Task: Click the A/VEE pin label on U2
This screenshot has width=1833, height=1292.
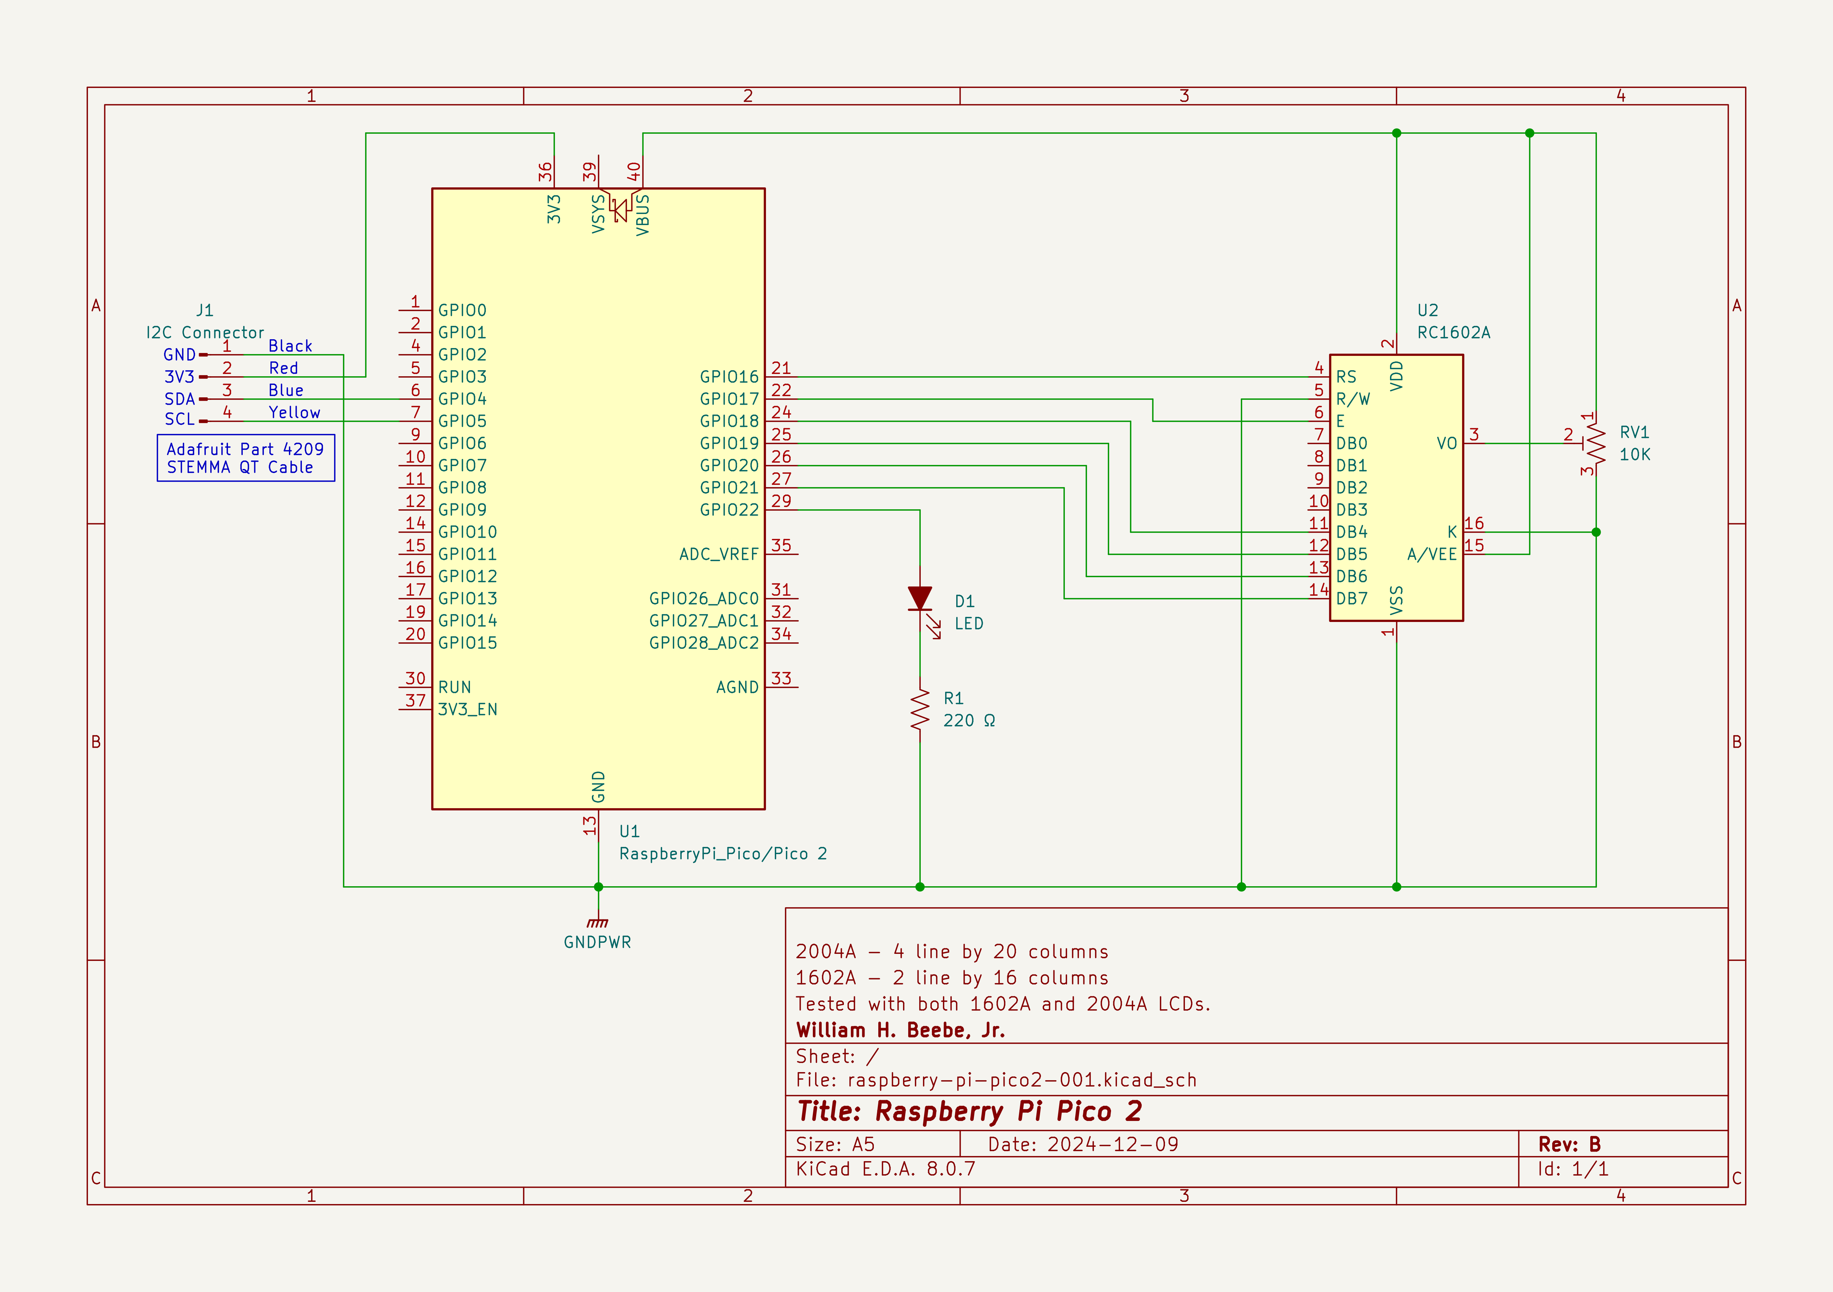Action: pyautogui.click(x=1431, y=554)
